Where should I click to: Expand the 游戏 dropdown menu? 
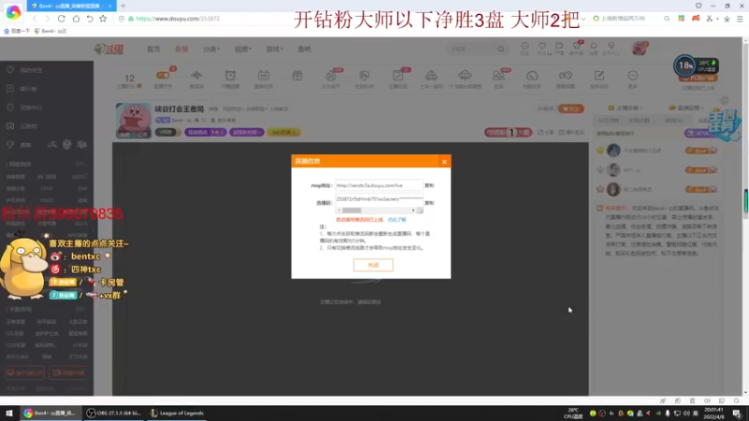click(x=274, y=50)
